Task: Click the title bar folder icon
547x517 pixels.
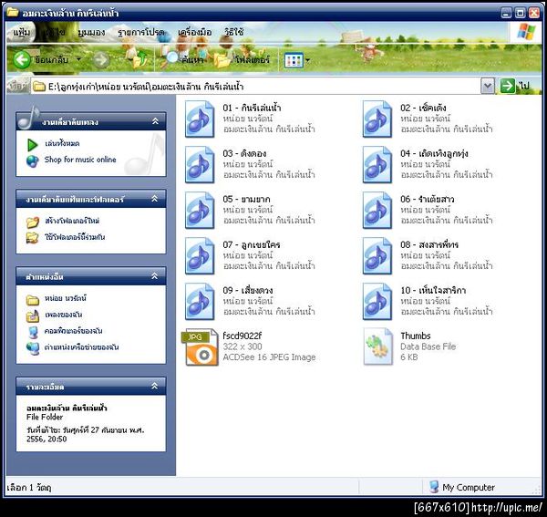Action: click(13, 13)
